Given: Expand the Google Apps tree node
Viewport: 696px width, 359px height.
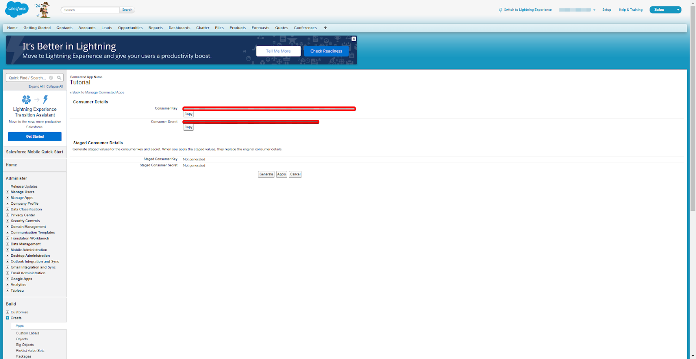Looking at the screenshot, I should click(x=7, y=279).
